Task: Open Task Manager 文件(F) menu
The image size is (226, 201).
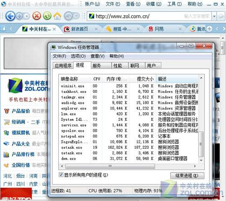Action: coord(59,56)
